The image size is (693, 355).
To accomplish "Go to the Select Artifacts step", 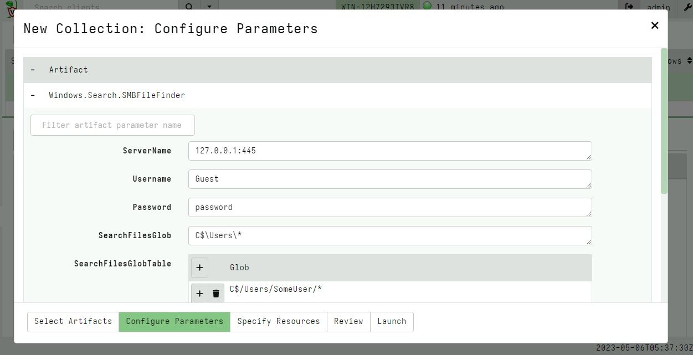I will [x=73, y=321].
